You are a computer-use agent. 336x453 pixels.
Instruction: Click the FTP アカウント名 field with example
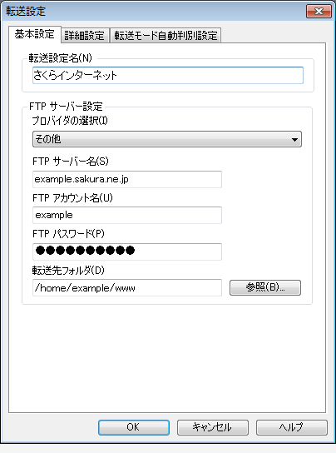coord(127,215)
